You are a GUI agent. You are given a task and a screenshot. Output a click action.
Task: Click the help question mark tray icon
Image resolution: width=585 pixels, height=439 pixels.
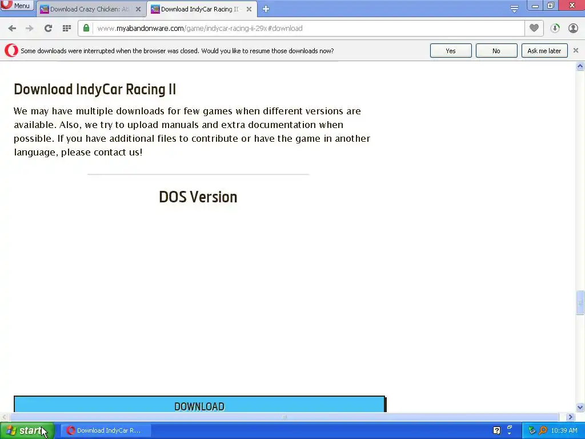[496, 430]
